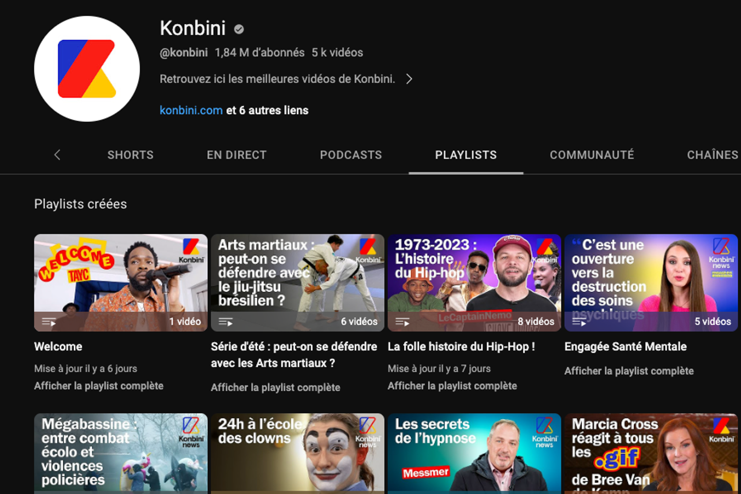
Task: Open the Mégabassine playlist thumbnail
Action: [x=121, y=453]
